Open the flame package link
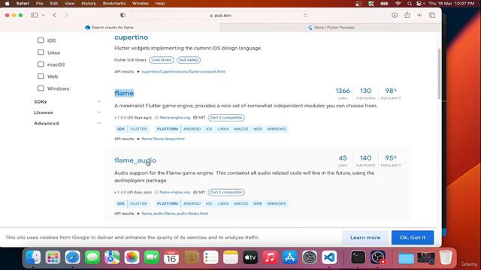The height and width of the screenshot is (270, 481). 124,93
